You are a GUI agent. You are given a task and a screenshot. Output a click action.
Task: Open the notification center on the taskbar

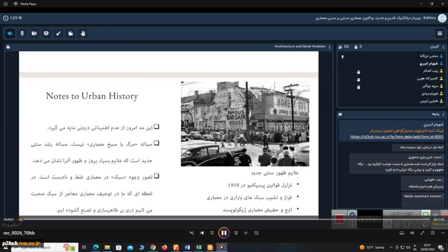click(441, 248)
